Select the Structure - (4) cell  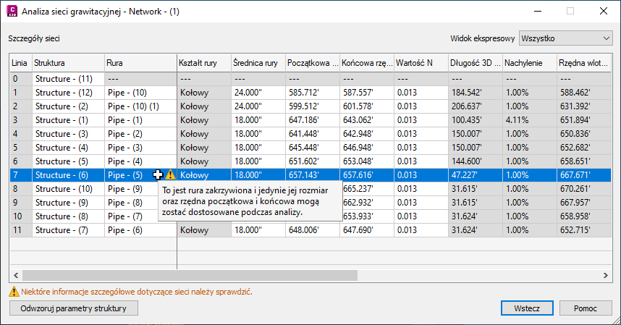(68, 148)
